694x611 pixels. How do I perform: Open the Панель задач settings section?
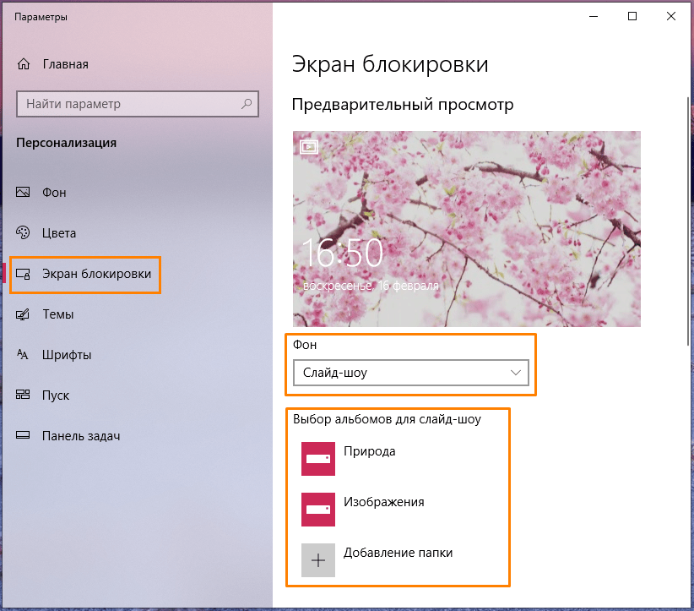(x=81, y=436)
